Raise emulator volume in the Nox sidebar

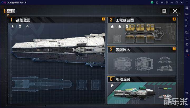pyautogui.click(x=187, y=20)
